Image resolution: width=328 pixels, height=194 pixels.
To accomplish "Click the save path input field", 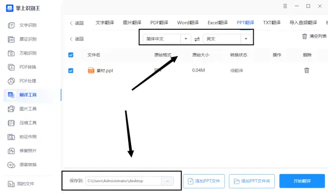I will tap(123, 181).
